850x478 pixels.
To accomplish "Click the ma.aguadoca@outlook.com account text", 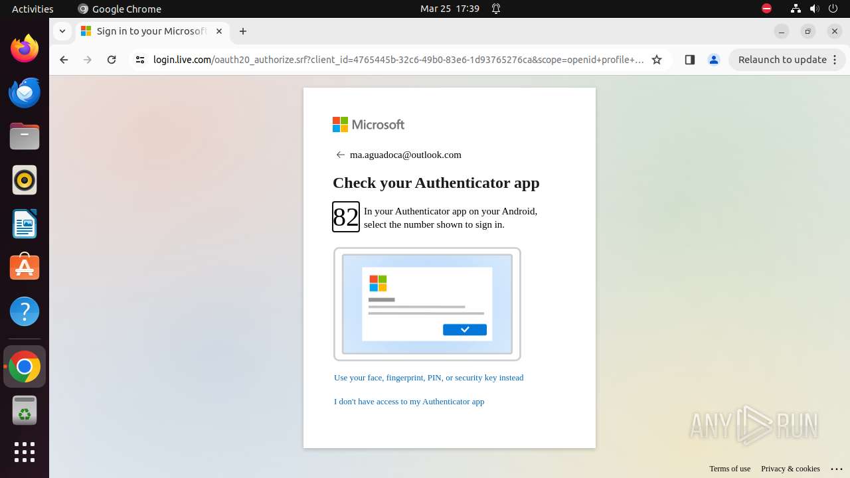I will (x=406, y=155).
